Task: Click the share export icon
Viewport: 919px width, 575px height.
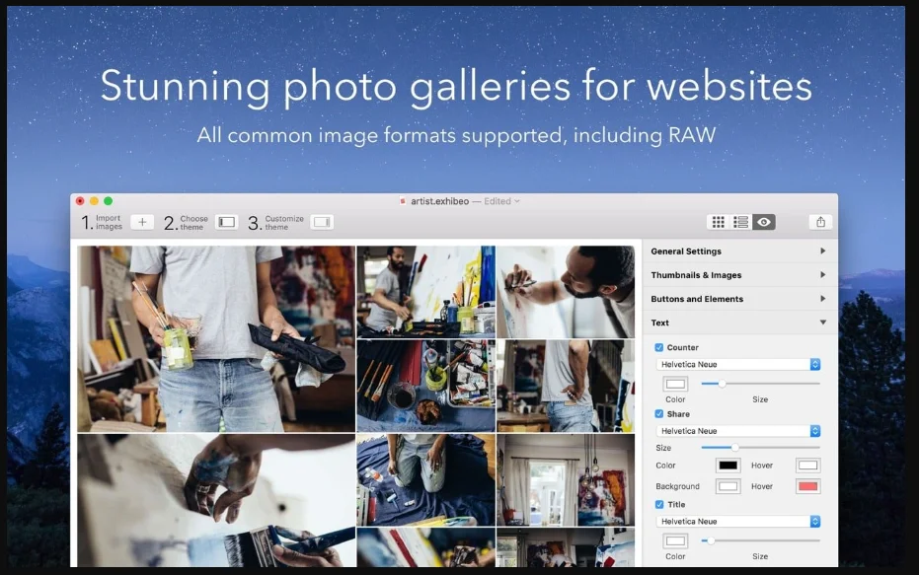Action: tap(820, 222)
